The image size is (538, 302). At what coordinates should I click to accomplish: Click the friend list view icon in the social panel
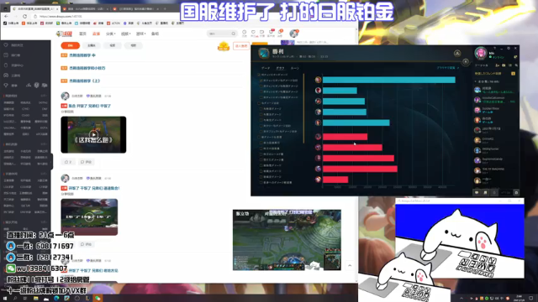(x=510, y=65)
